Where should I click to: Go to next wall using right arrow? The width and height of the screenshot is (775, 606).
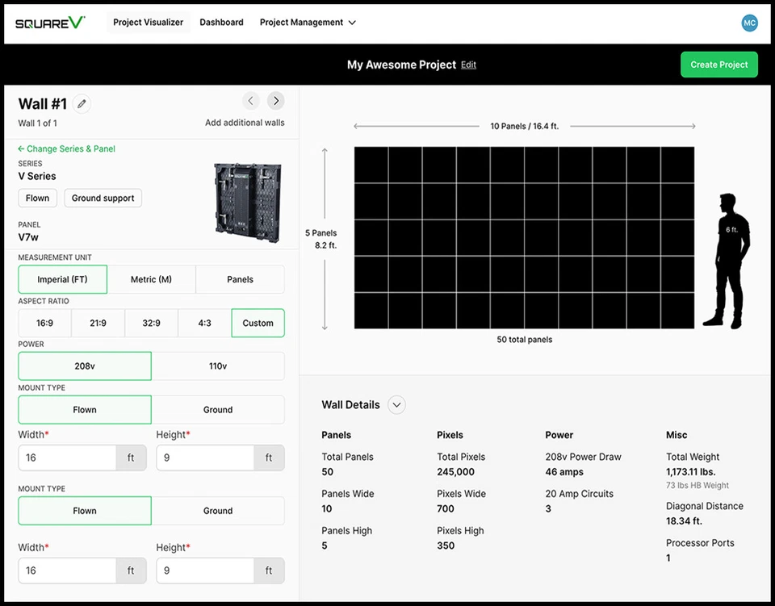click(276, 101)
